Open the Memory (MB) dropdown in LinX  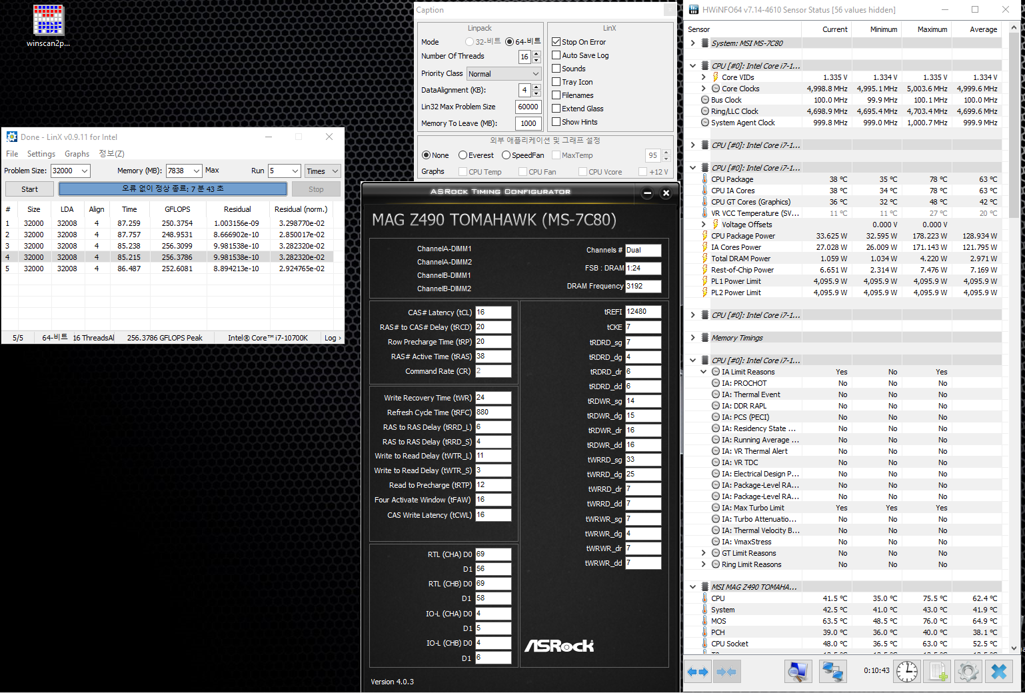tap(197, 171)
